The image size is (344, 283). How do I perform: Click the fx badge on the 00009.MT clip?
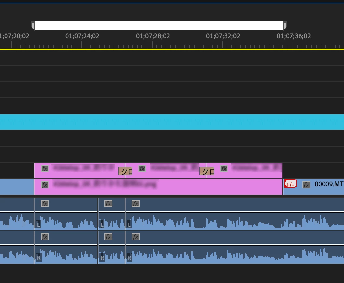coord(306,185)
